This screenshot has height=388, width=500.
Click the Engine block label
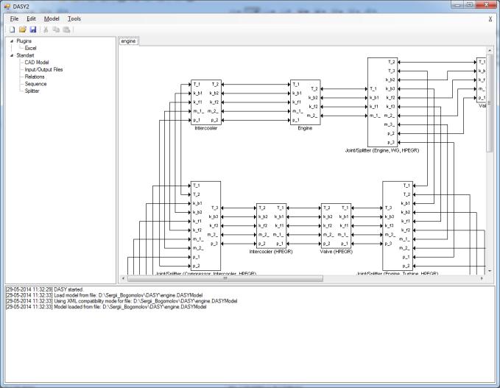point(305,128)
